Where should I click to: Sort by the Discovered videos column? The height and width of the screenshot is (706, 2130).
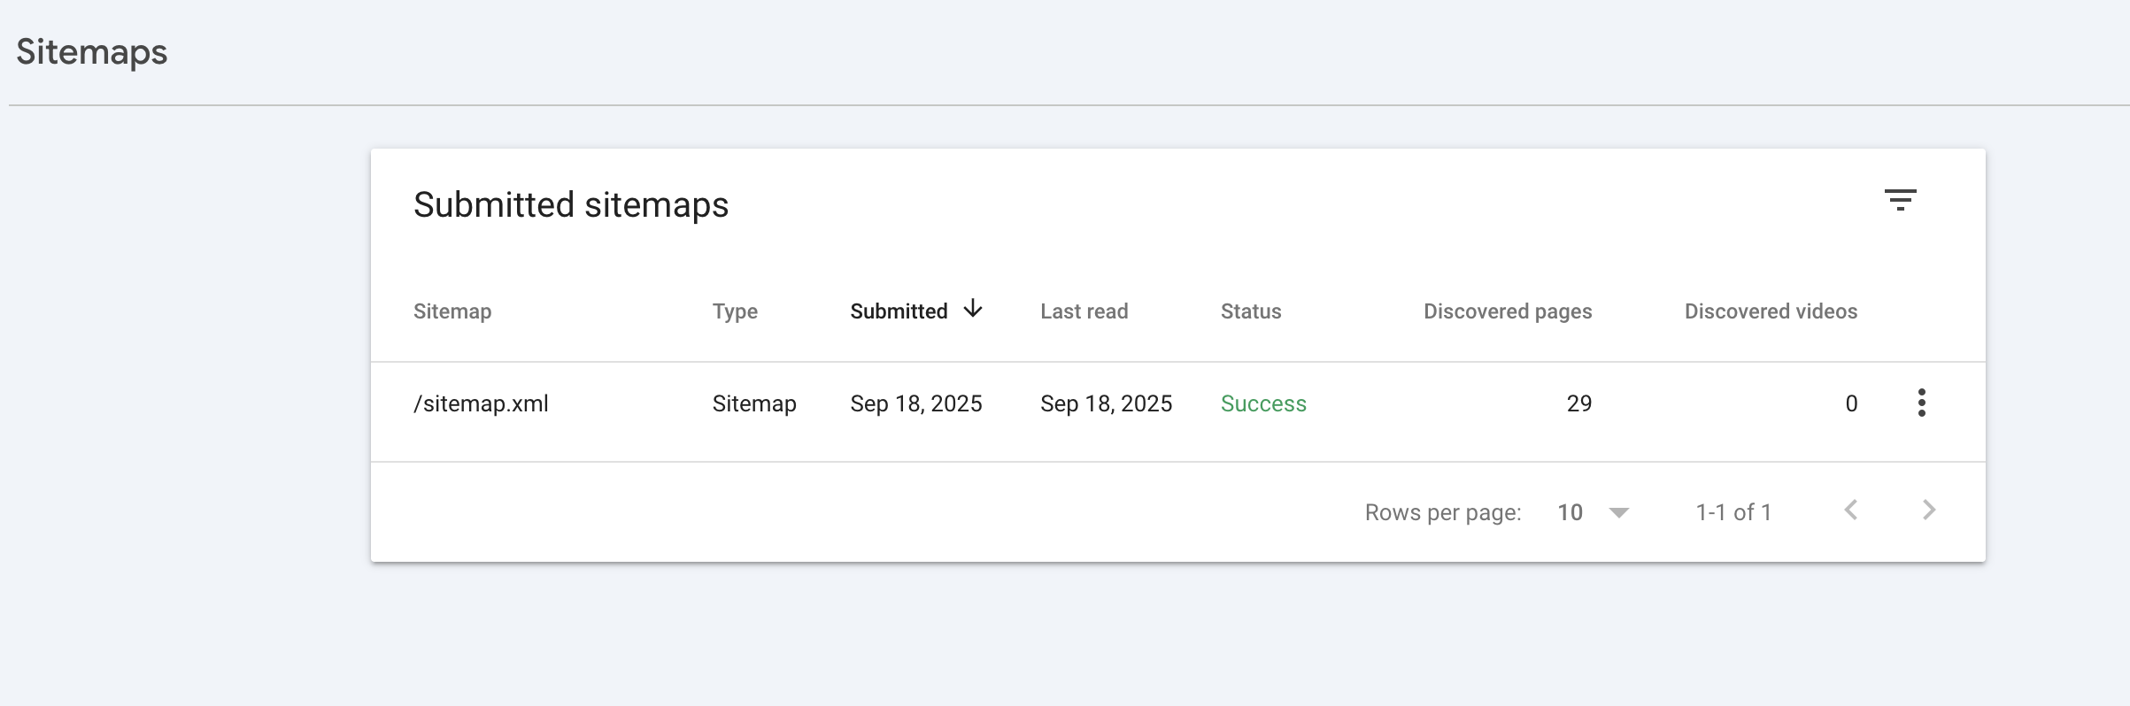click(x=1771, y=311)
